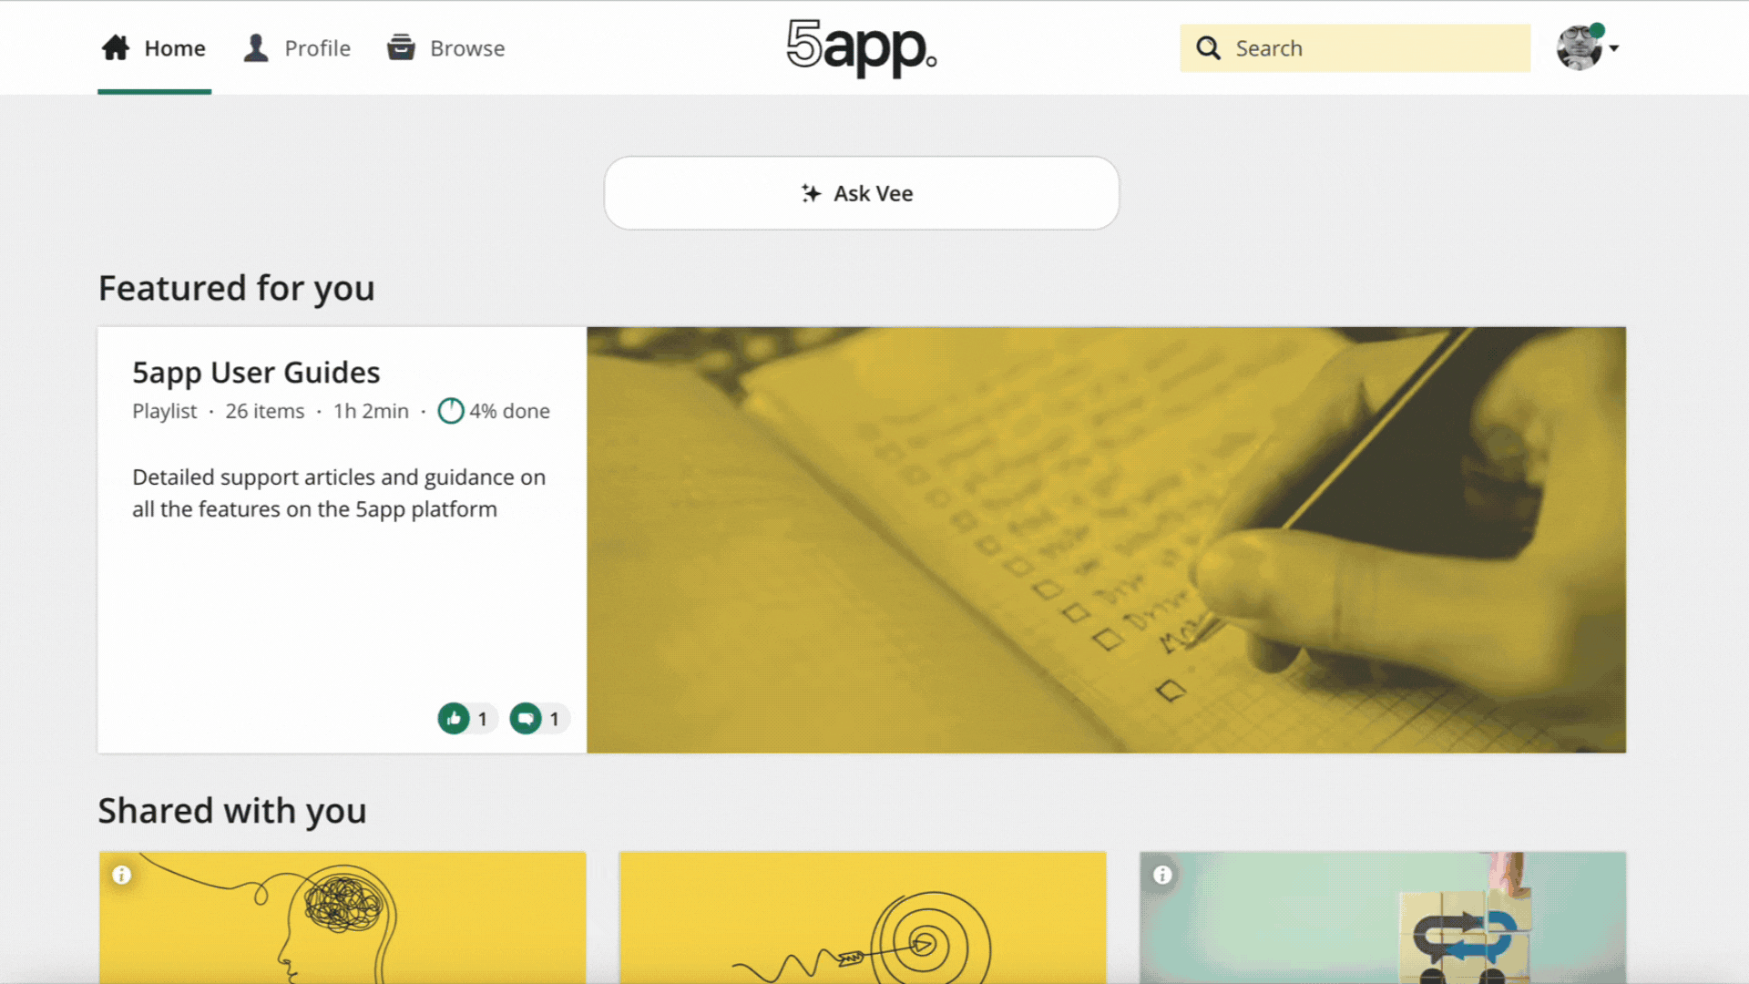The width and height of the screenshot is (1749, 984).
Task: Click the Search input field
Action: 1355,48
